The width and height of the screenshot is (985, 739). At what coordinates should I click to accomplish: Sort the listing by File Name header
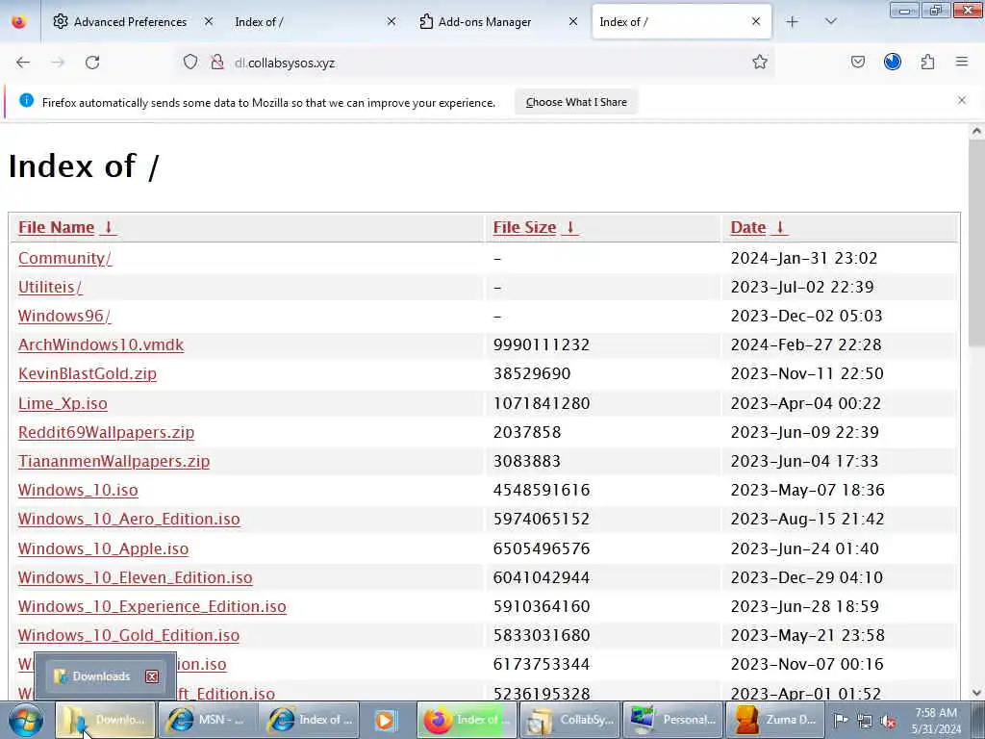click(56, 227)
